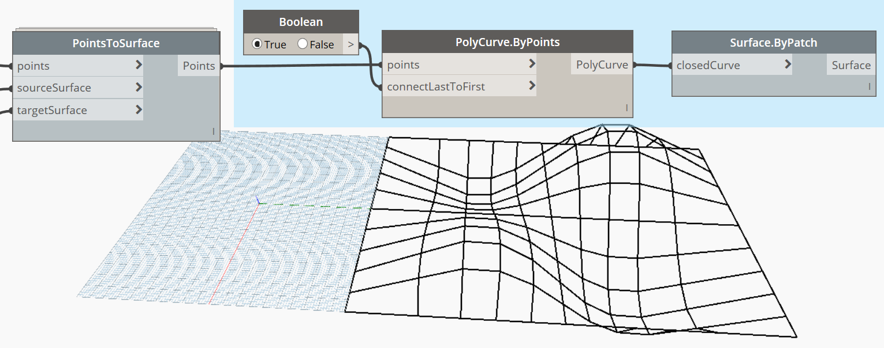Image resolution: width=884 pixels, height=348 pixels.
Task: Expand chevron beside connectLastToFirst input
Action: [532, 86]
